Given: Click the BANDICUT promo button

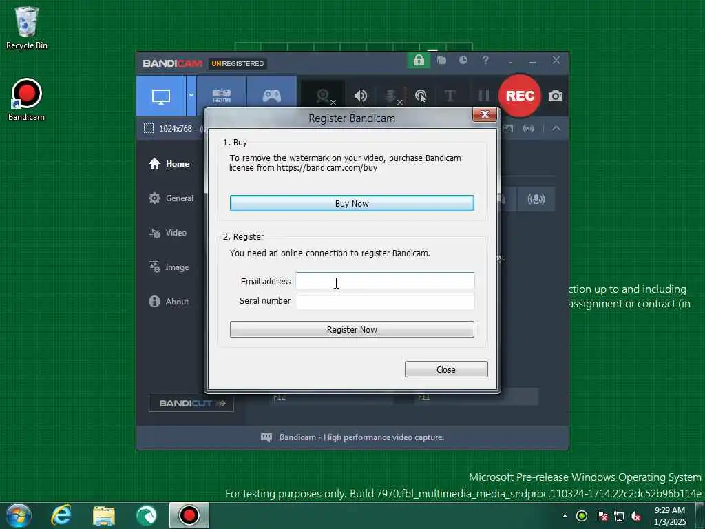Looking at the screenshot, I should 191,404.
